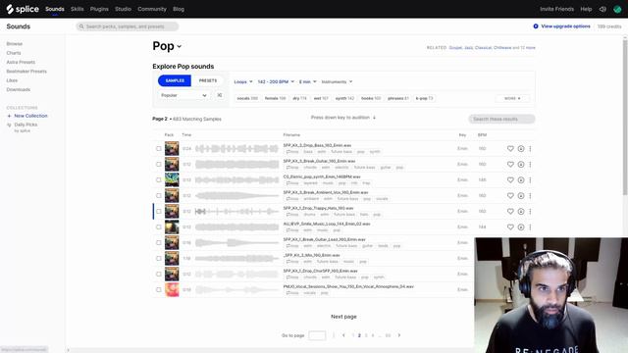Viewport: 628px width, 353px height.
Task: Like the Drop_Bass_160 sample with heart icon
Action: tap(510, 148)
